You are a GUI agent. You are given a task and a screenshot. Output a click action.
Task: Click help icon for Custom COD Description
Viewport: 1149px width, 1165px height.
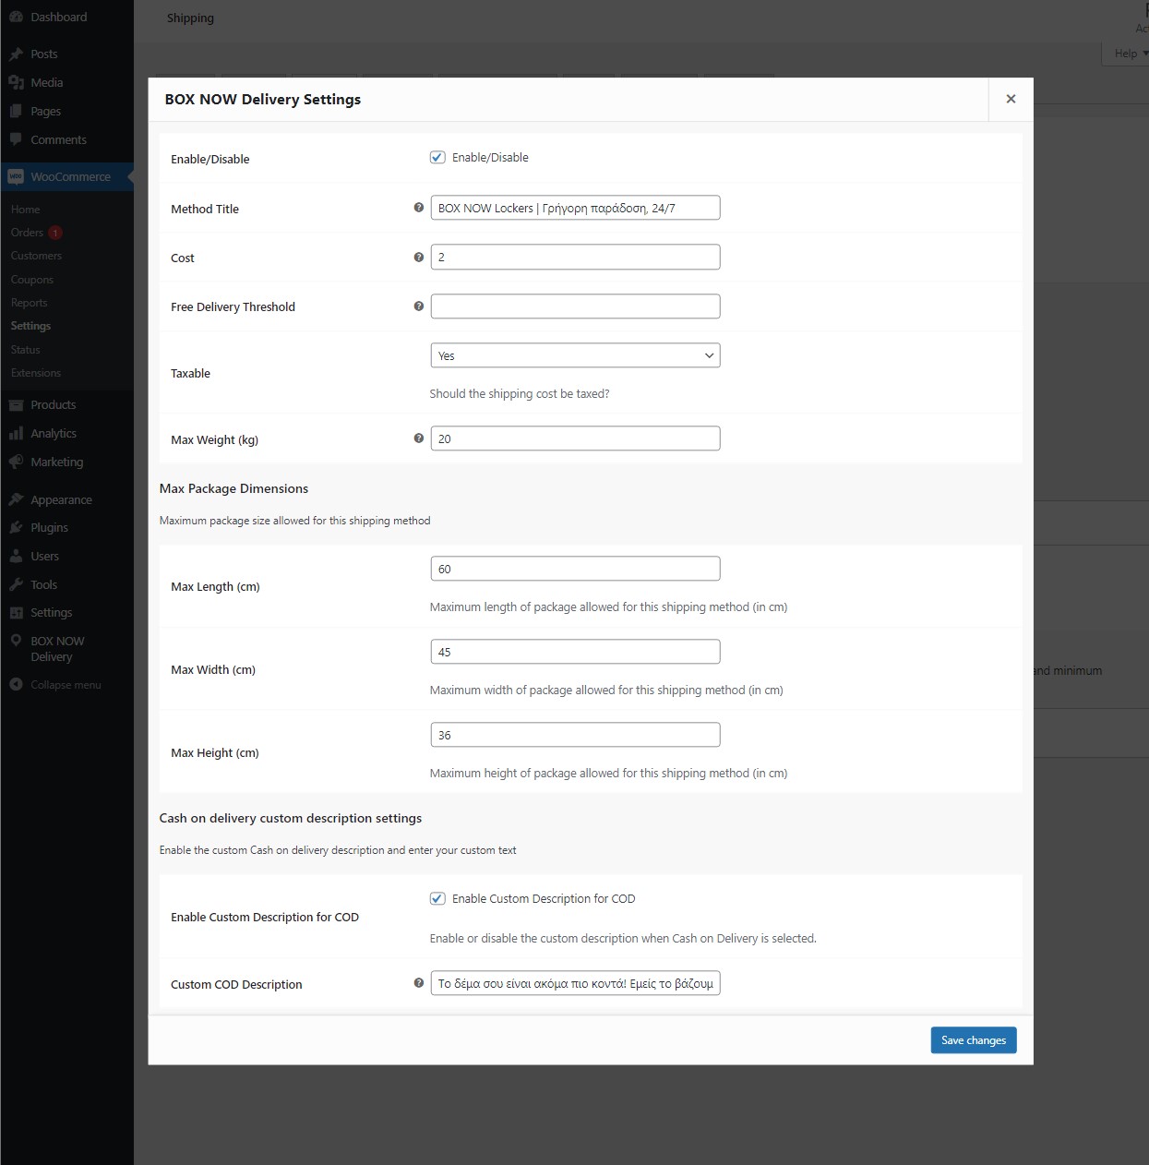(x=419, y=983)
